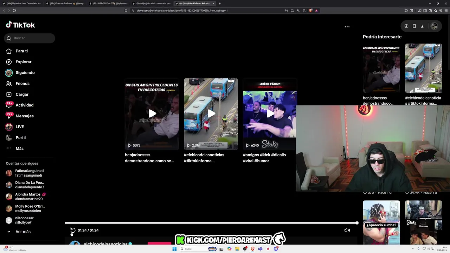This screenshot has width=450, height=253.
Task: Click the tiktok.com address bar URL
Action: point(182,11)
